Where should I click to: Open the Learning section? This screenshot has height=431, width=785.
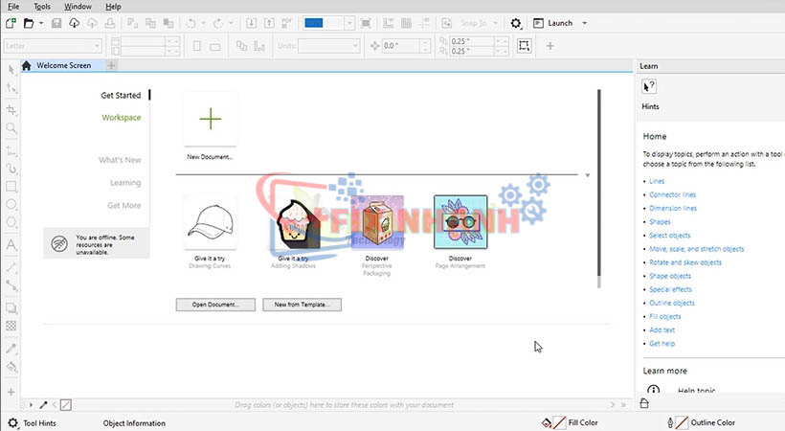click(125, 182)
